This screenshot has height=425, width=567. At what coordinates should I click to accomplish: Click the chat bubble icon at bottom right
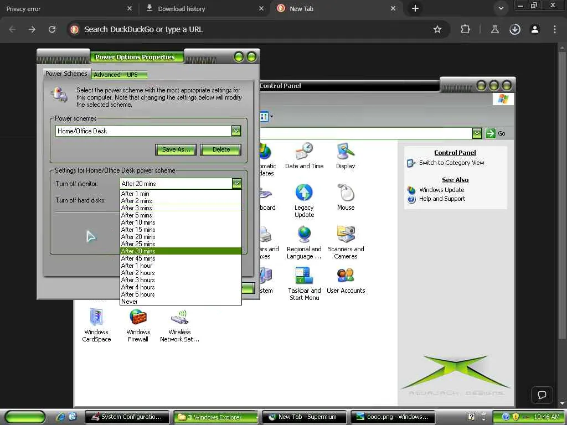pyautogui.click(x=542, y=395)
